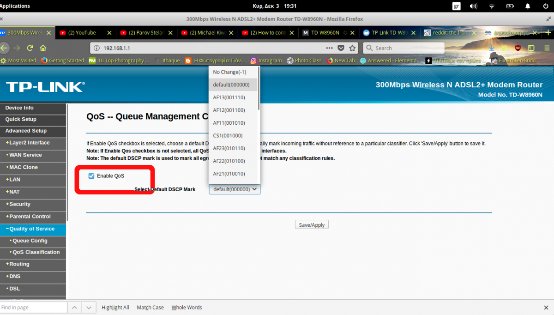This screenshot has height=315, width=554.
Task: Expand the LAN menu section
Action: [33, 180]
